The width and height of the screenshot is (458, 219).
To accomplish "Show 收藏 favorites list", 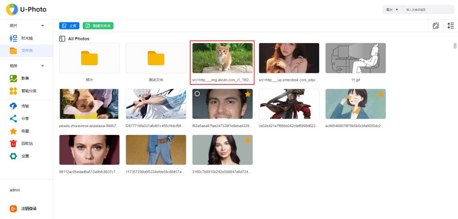I will tap(25, 131).
